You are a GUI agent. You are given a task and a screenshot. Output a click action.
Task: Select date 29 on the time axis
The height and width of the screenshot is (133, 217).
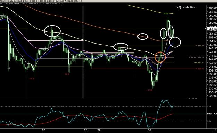(x=99, y=130)
